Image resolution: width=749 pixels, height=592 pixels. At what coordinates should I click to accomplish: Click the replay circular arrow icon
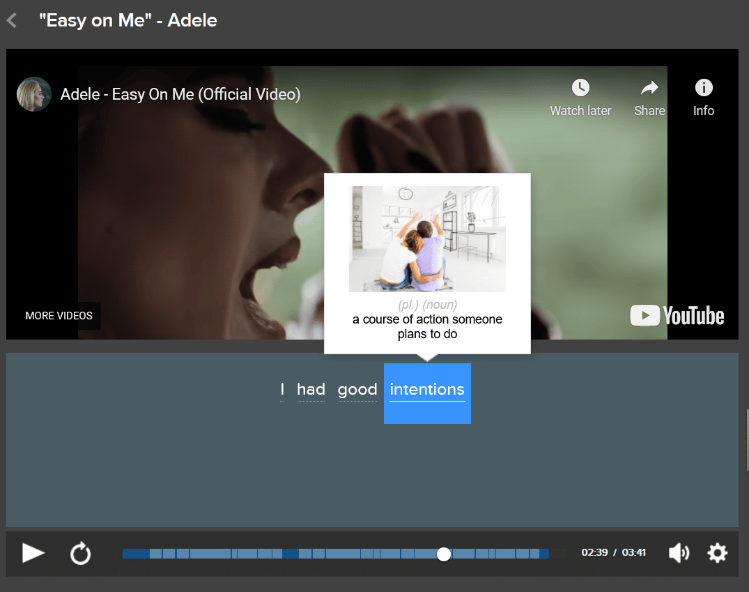pyautogui.click(x=81, y=554)
